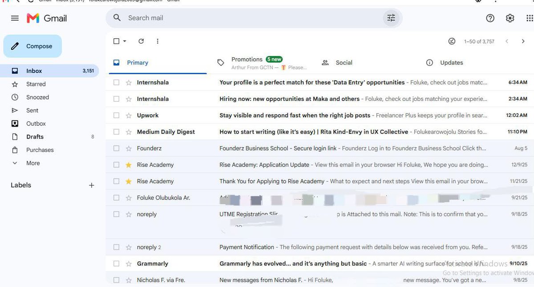Check the Grammarly email checkbox
Image resolution: width=534 pixels, height=287 pixels.
click(116, 263)
